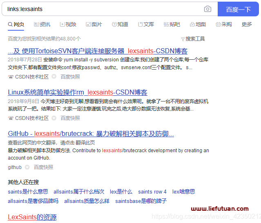Viewport: 261px width, 223px height.
Task: Click the date 2018年9月8日 in second result
Action: pyautogui.click(x=23, y=101)
